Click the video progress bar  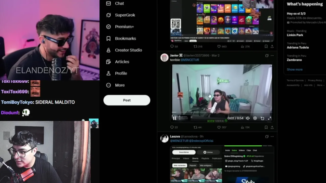[222, 112]
